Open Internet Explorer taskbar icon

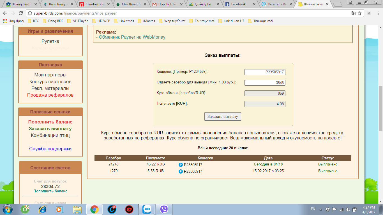[43, 209]
